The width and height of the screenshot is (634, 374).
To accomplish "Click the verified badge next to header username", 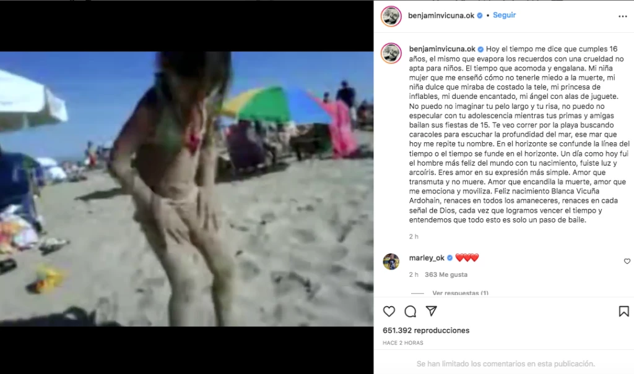I will click(480, 15).
